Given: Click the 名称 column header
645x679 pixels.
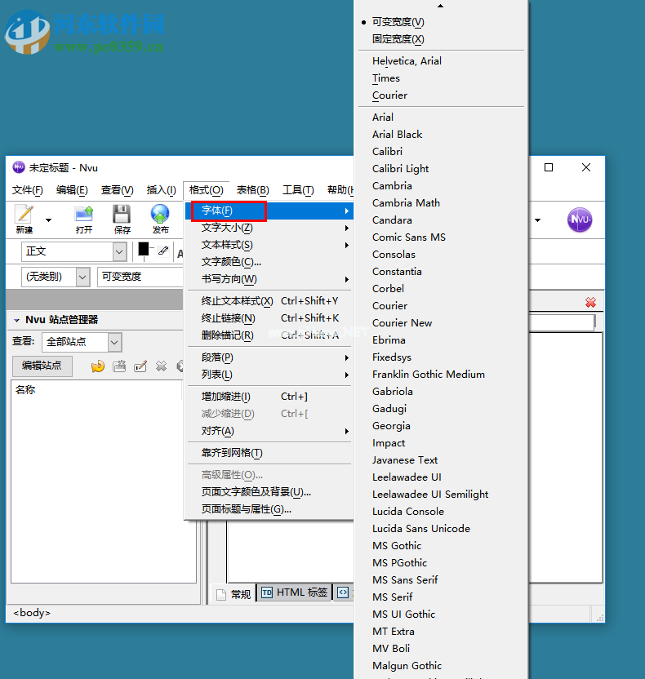Looking at the screenshot, I should [25, 390].
